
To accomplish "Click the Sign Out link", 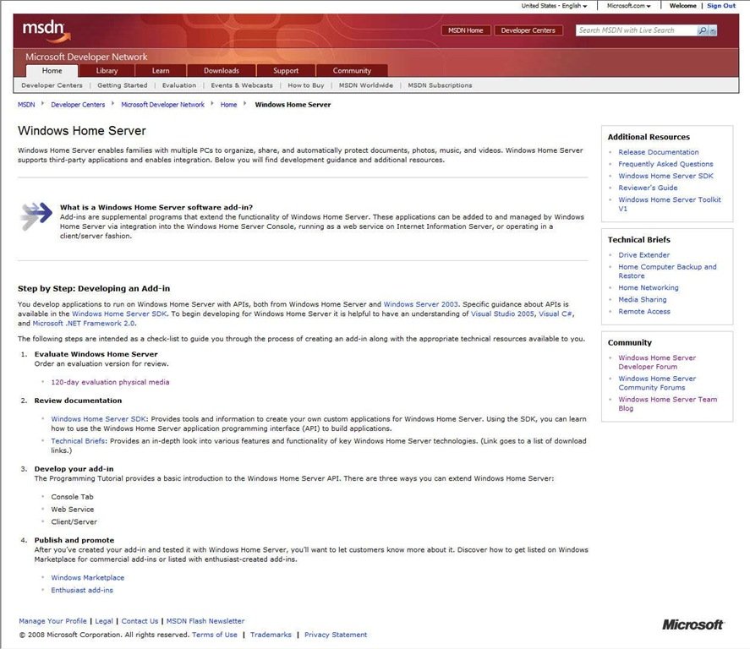I will pyautogui.click(x=721, y=6).
